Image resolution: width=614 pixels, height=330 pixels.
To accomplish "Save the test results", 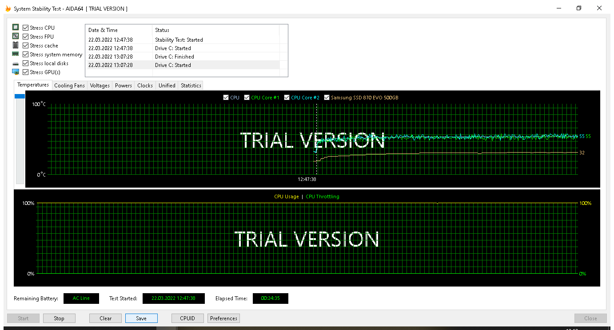I will [x=141, y=318].
